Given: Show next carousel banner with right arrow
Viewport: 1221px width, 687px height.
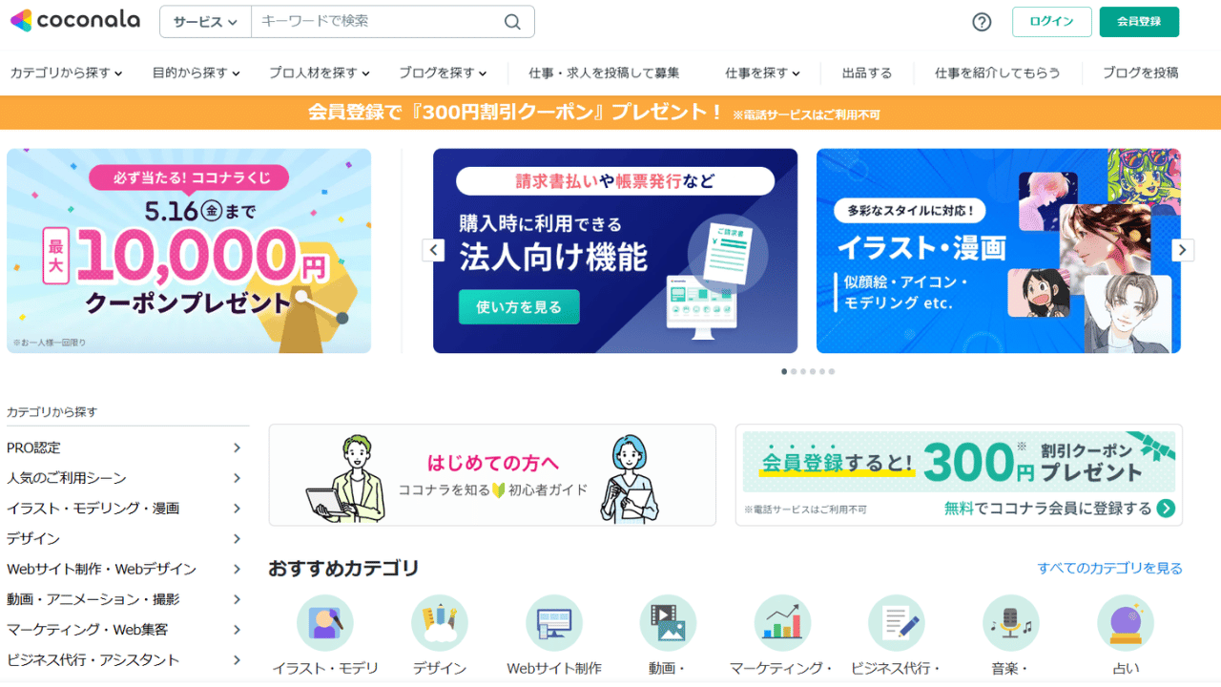Looking at the screenshot, I should click(1183, 250).
